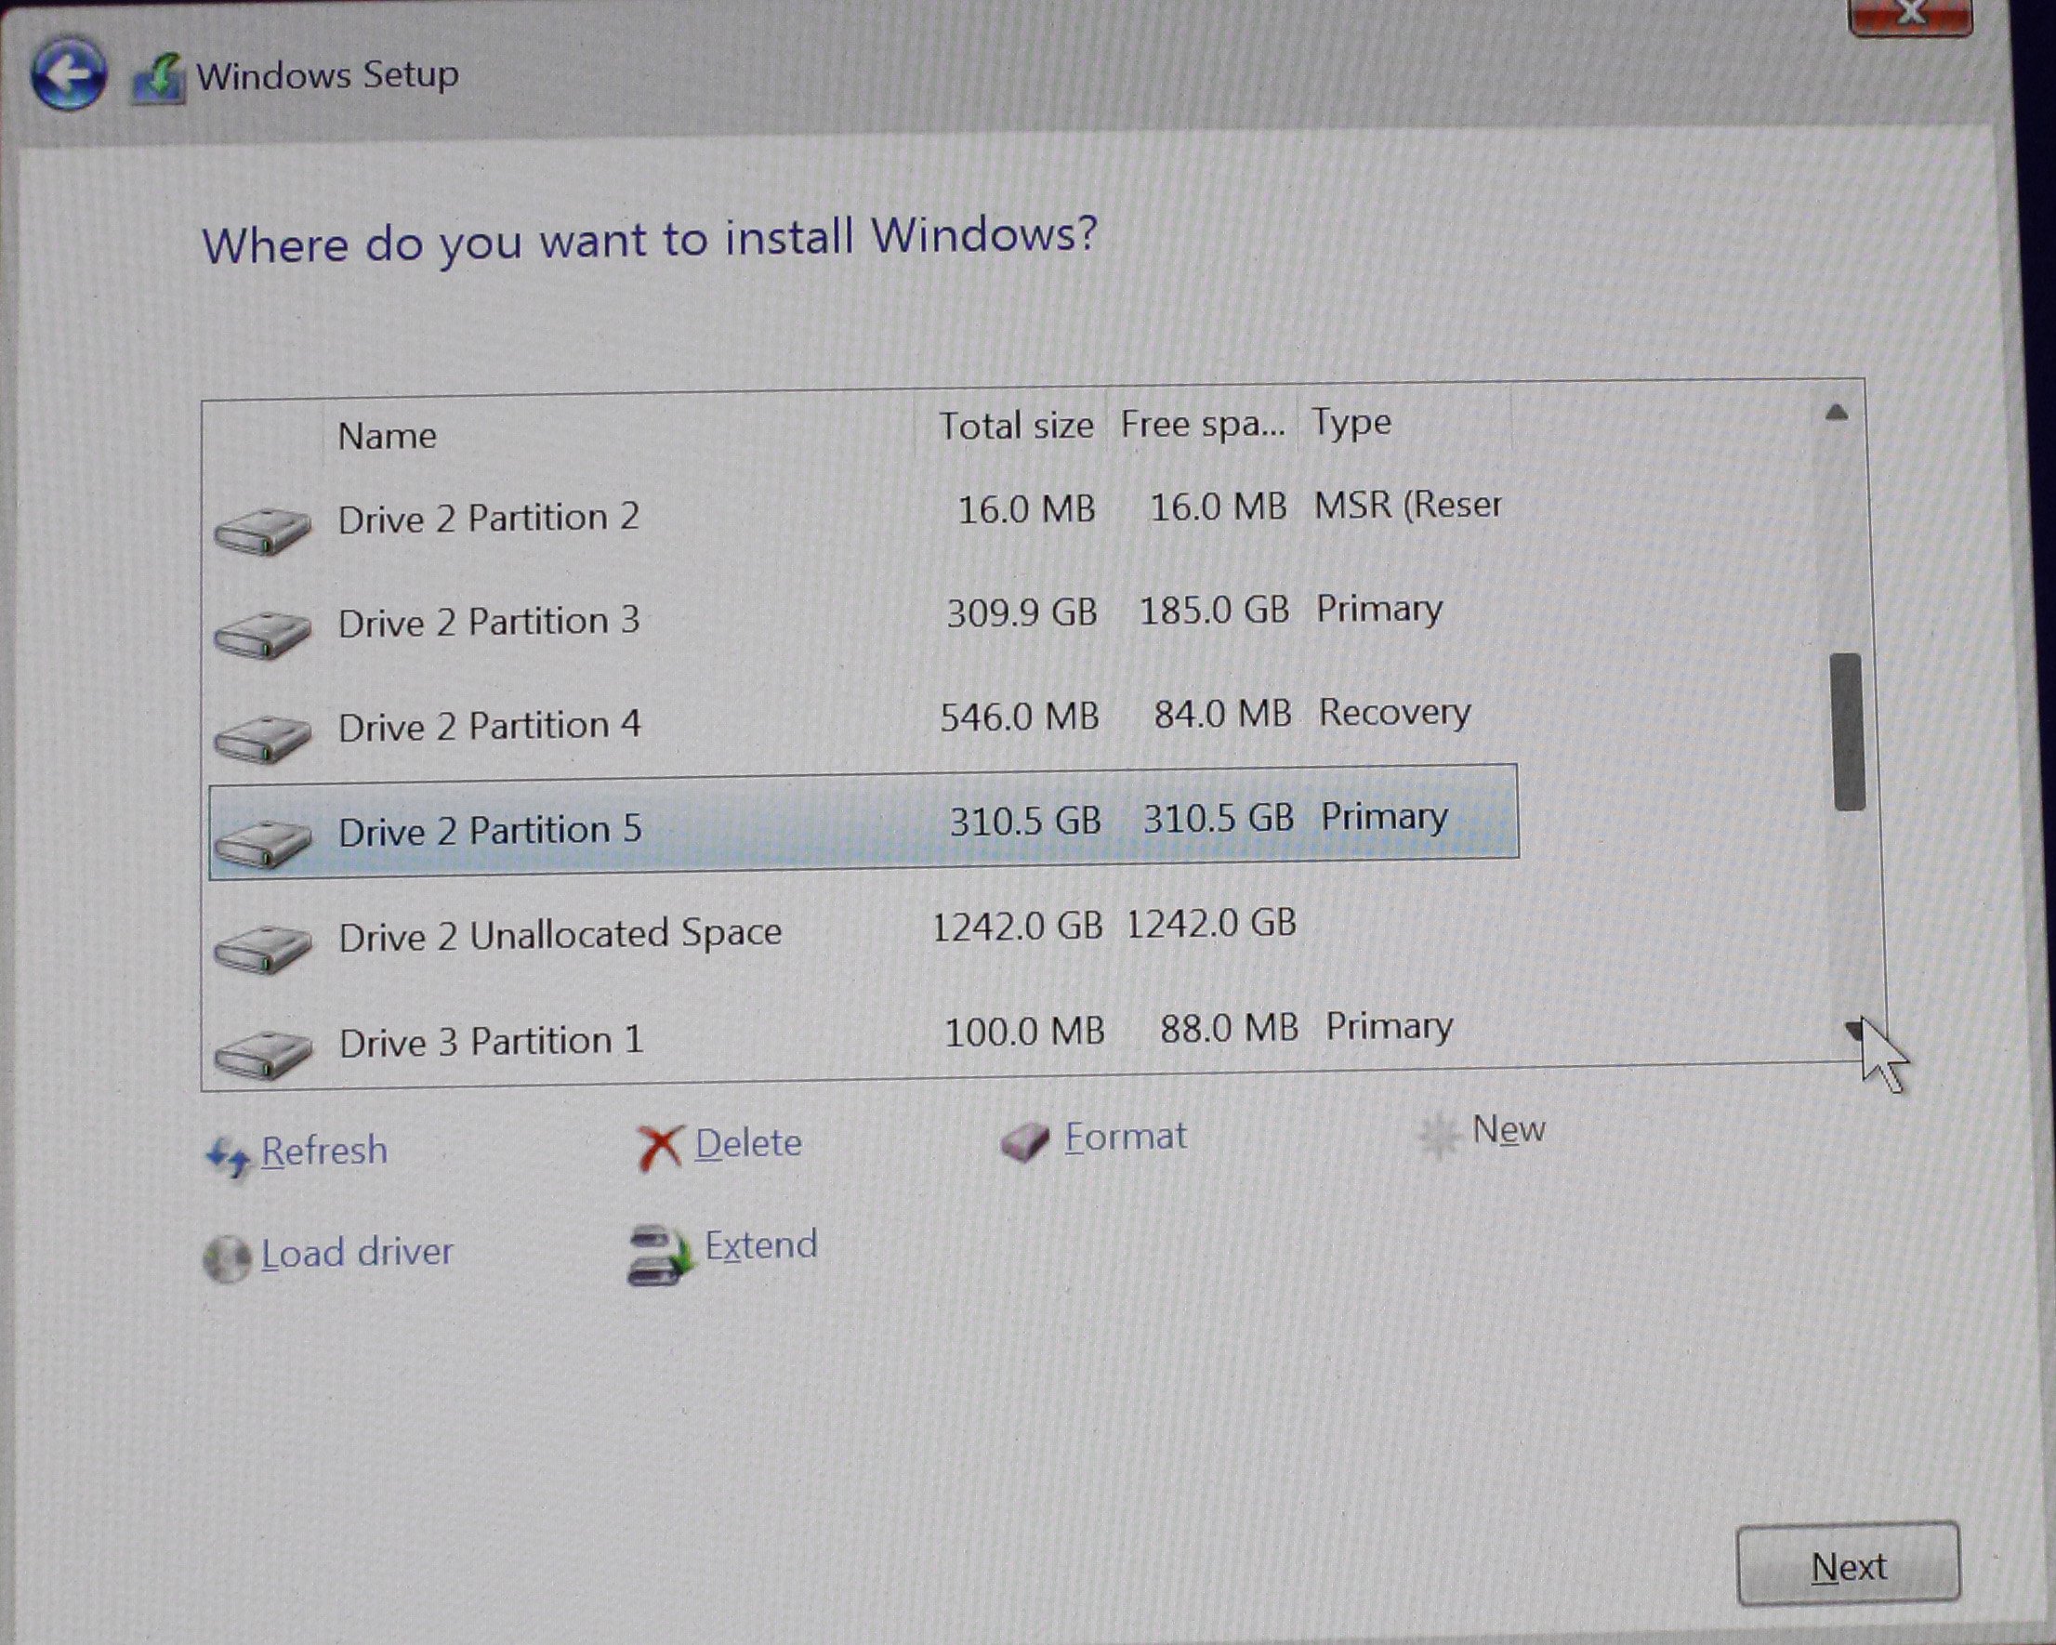Select Drive 2 Partition 5 row name
The height and width of the screenshot is (1645, 2056).
point(489,832)
